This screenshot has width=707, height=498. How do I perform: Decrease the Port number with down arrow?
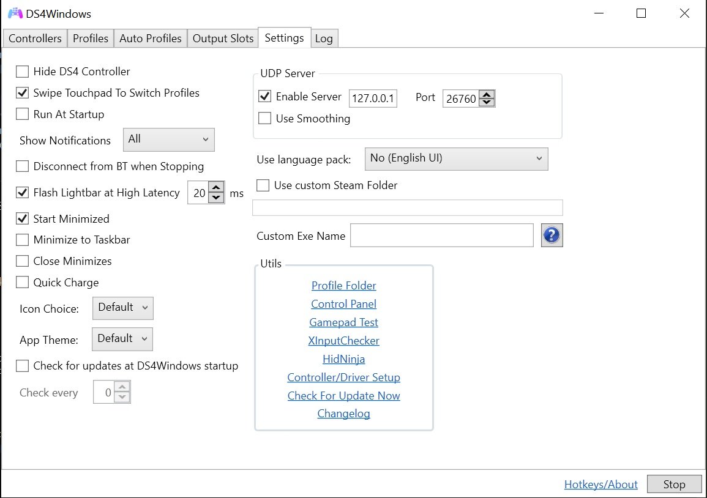pyautogui.click(x=487, y=102)
